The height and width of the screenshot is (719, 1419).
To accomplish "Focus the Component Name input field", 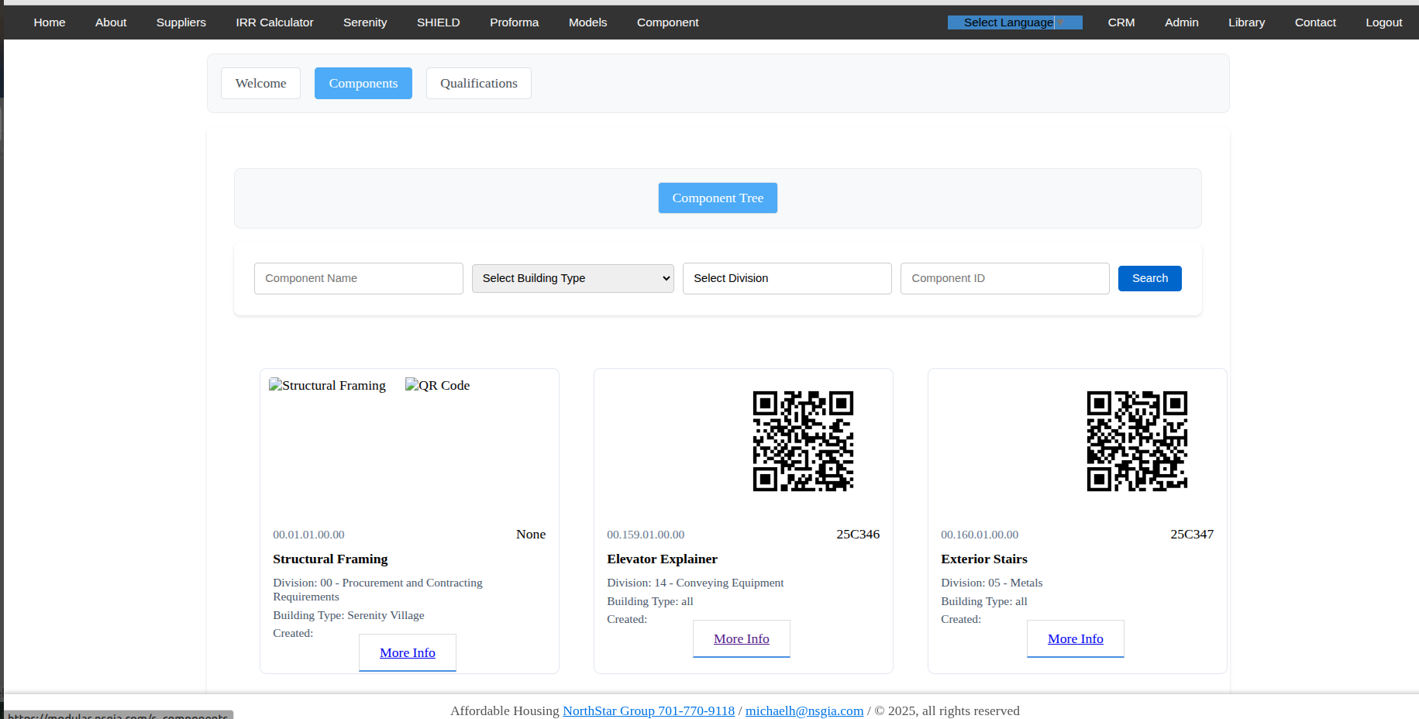I will tap(358, 278).
